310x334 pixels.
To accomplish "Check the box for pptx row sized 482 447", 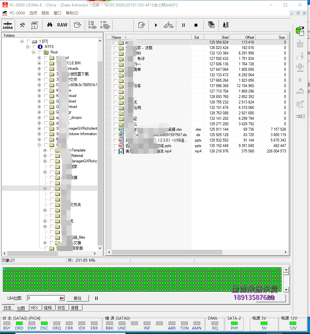I will pos(115,146).
